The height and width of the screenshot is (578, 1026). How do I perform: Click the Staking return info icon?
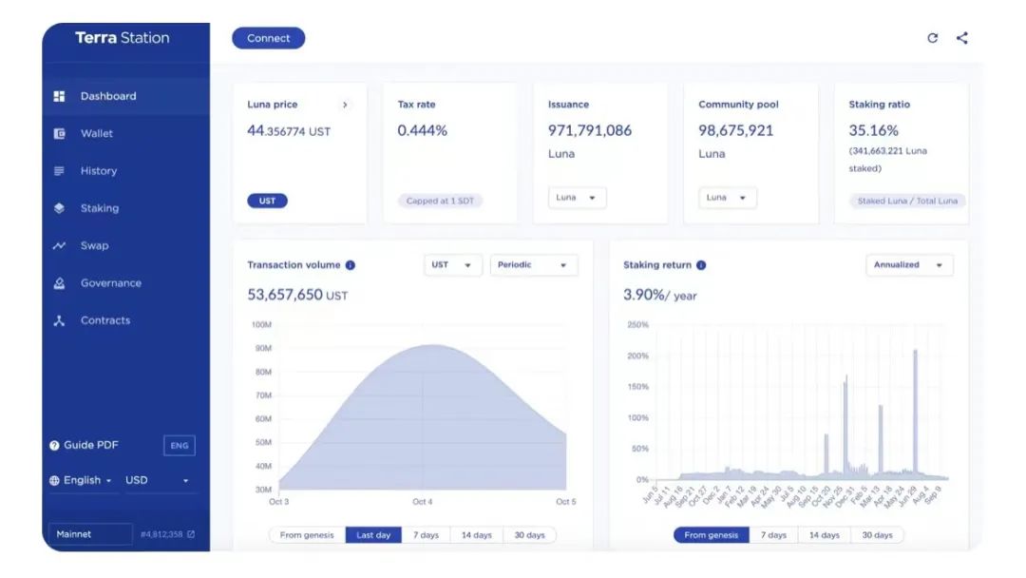point(701,265)
